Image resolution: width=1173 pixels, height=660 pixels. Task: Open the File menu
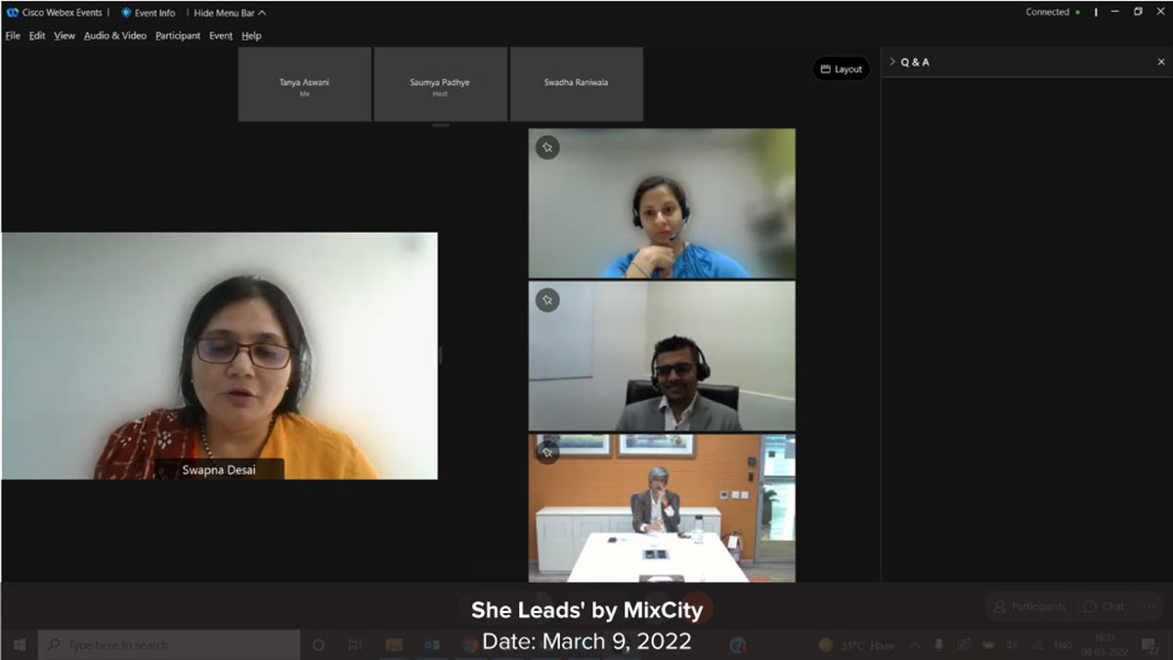[x=13, y=36]
